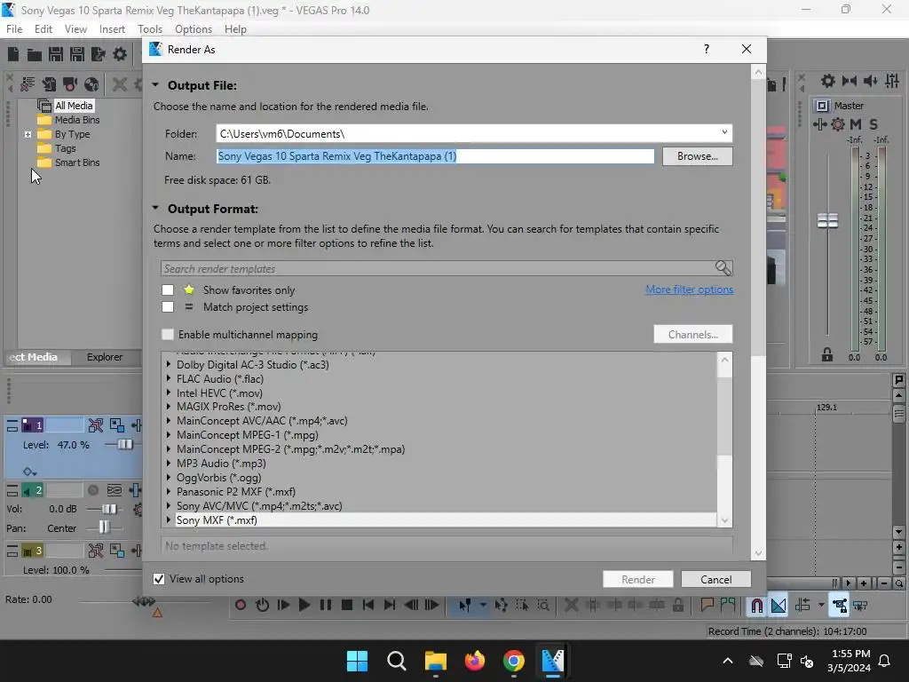909x682 pixels.
Task: Open the edit tool dropdown arrow
Action: 483,606
